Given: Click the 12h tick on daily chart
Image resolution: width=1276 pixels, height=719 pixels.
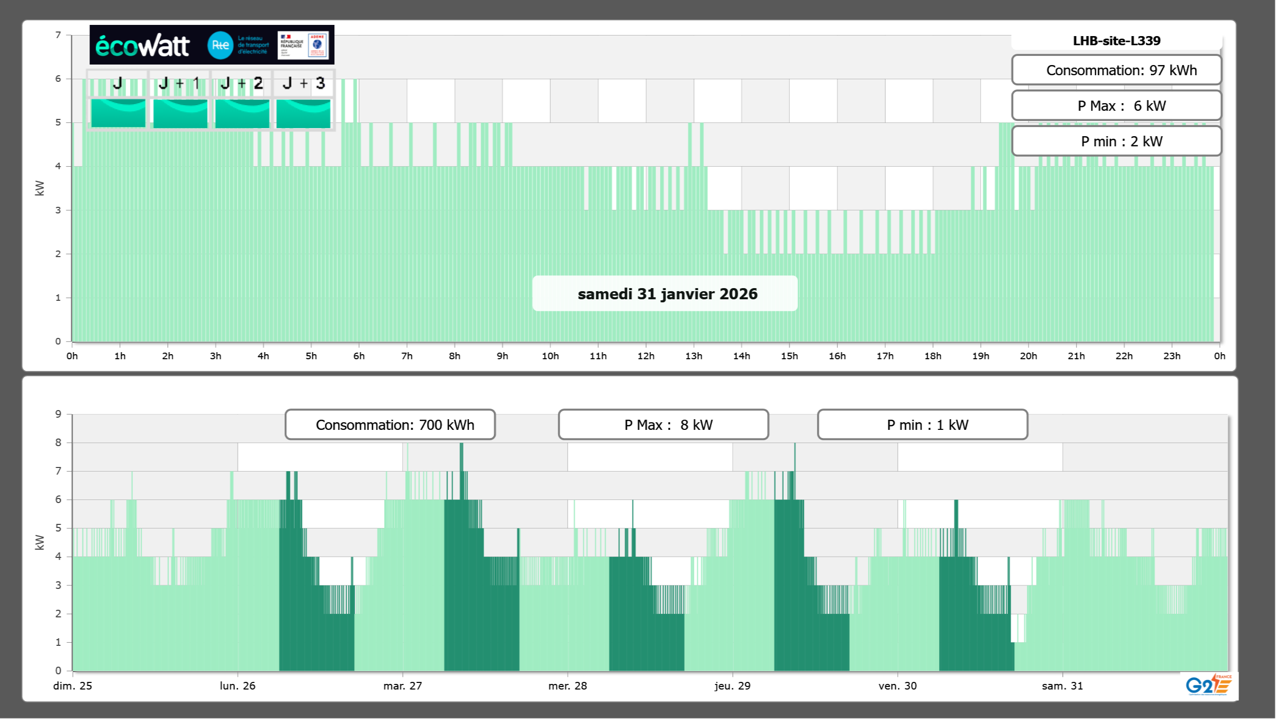Looking at the screenshot, I should tap(645, 356).
